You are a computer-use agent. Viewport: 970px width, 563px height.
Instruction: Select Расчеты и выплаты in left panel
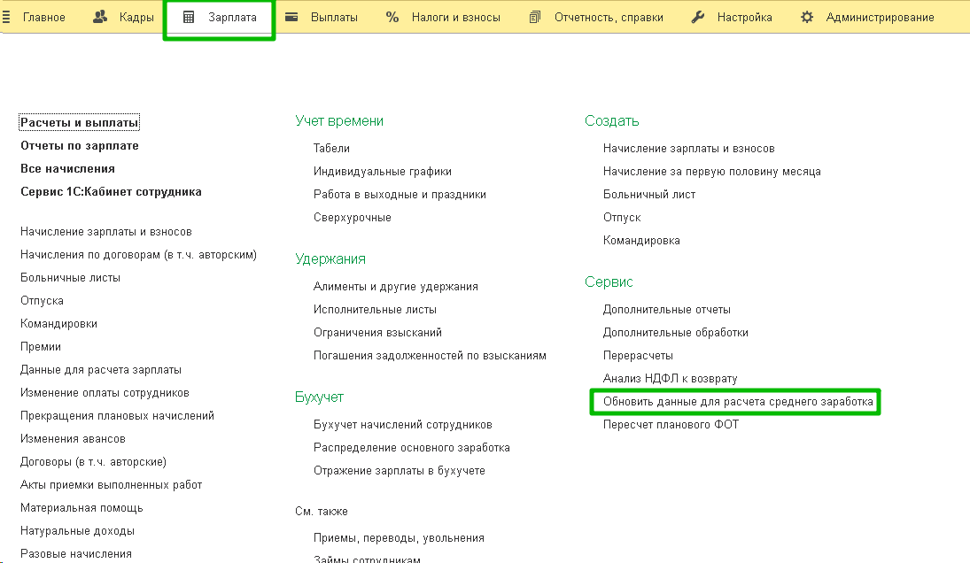pyautogui.click(x=80, y=123)
